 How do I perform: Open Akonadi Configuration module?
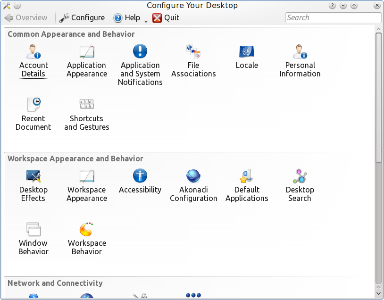pyautogui.click(x=193, y=176)
